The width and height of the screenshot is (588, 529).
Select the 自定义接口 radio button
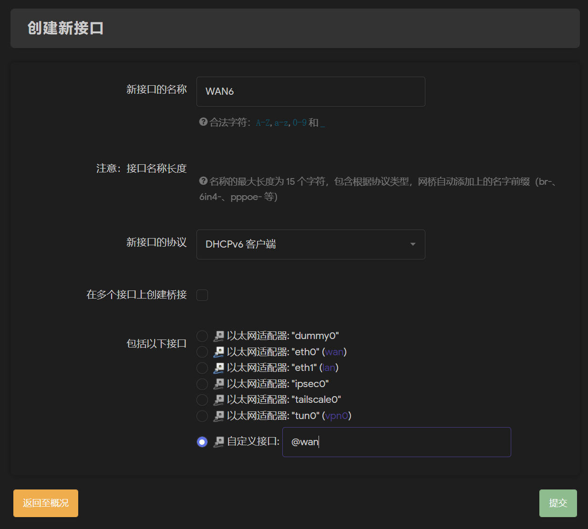(202, 442)
